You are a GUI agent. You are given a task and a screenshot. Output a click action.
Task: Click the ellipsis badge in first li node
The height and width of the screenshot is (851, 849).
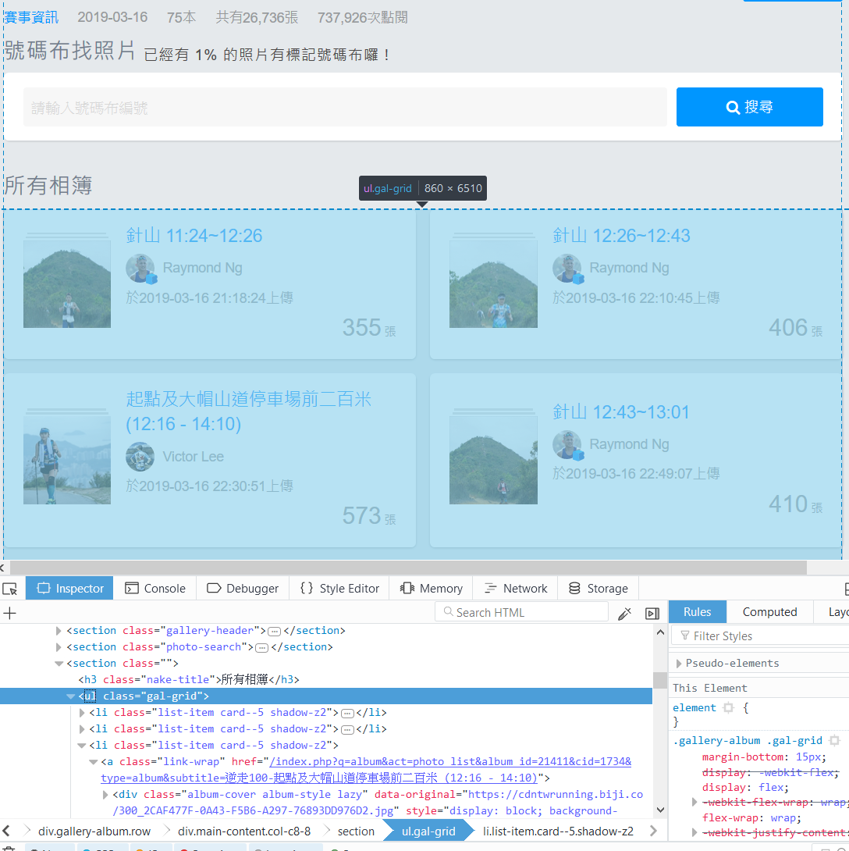tap(348, 713)
